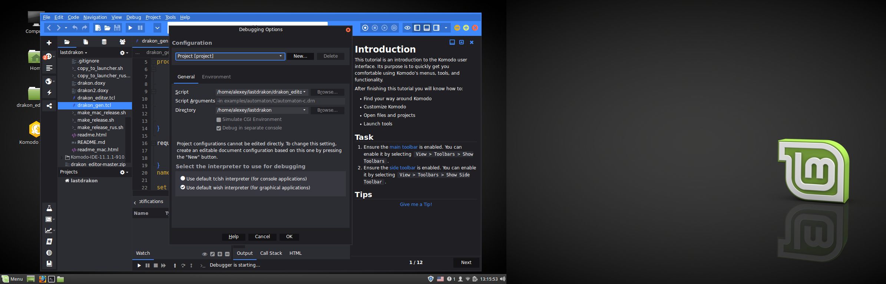
Task: Toggle Simulate CGI Environment checkbox
Action: 219,120
